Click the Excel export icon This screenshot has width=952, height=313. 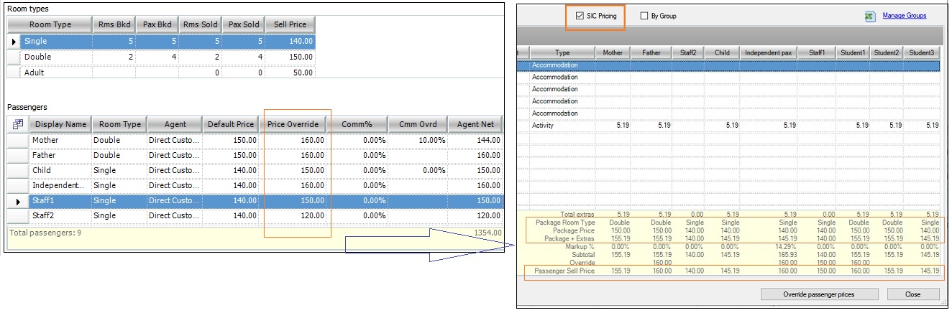coord(868,16)
